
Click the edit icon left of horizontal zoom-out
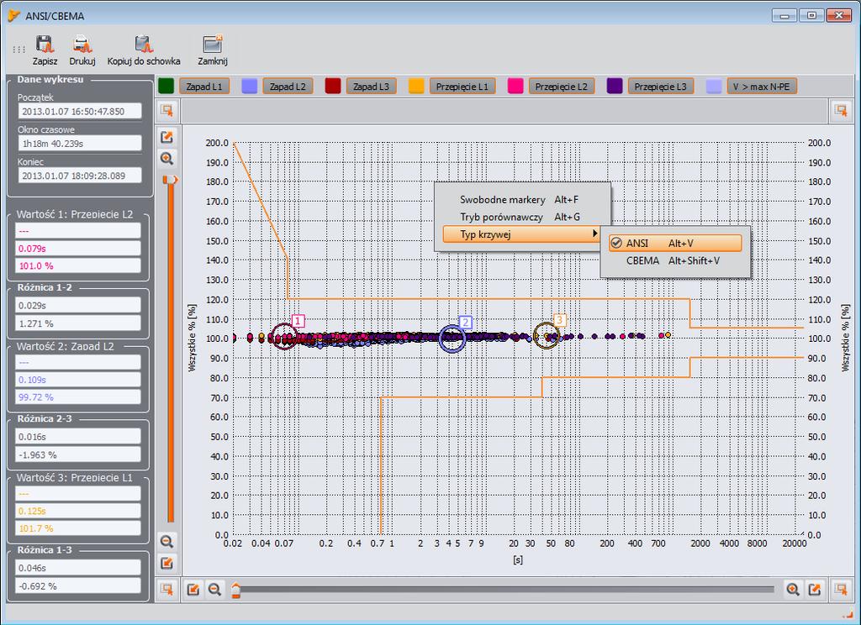click(x=193, y=590)
